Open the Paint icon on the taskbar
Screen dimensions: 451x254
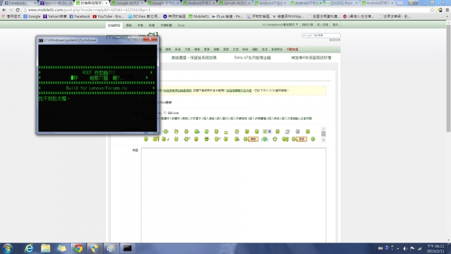(x=111, y=248)
